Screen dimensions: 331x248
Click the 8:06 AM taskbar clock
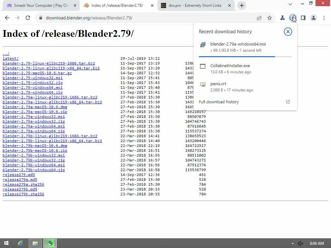coord(317,243)
